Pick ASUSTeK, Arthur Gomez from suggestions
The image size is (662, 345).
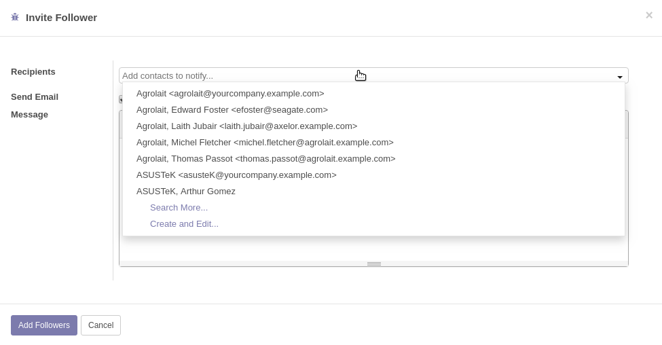point(373,192)
